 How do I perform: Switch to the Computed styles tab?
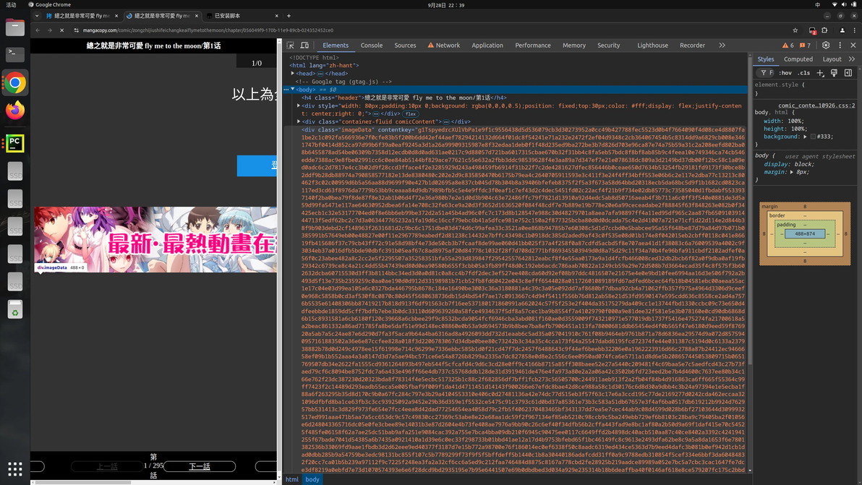tap(798, 59)
